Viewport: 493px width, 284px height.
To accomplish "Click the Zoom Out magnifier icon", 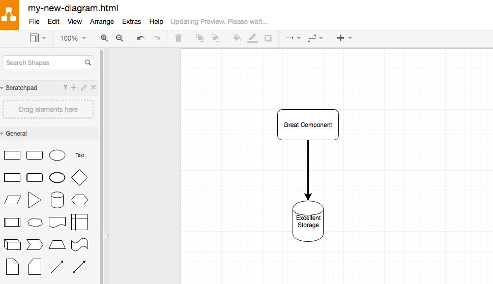I will 120,38.
